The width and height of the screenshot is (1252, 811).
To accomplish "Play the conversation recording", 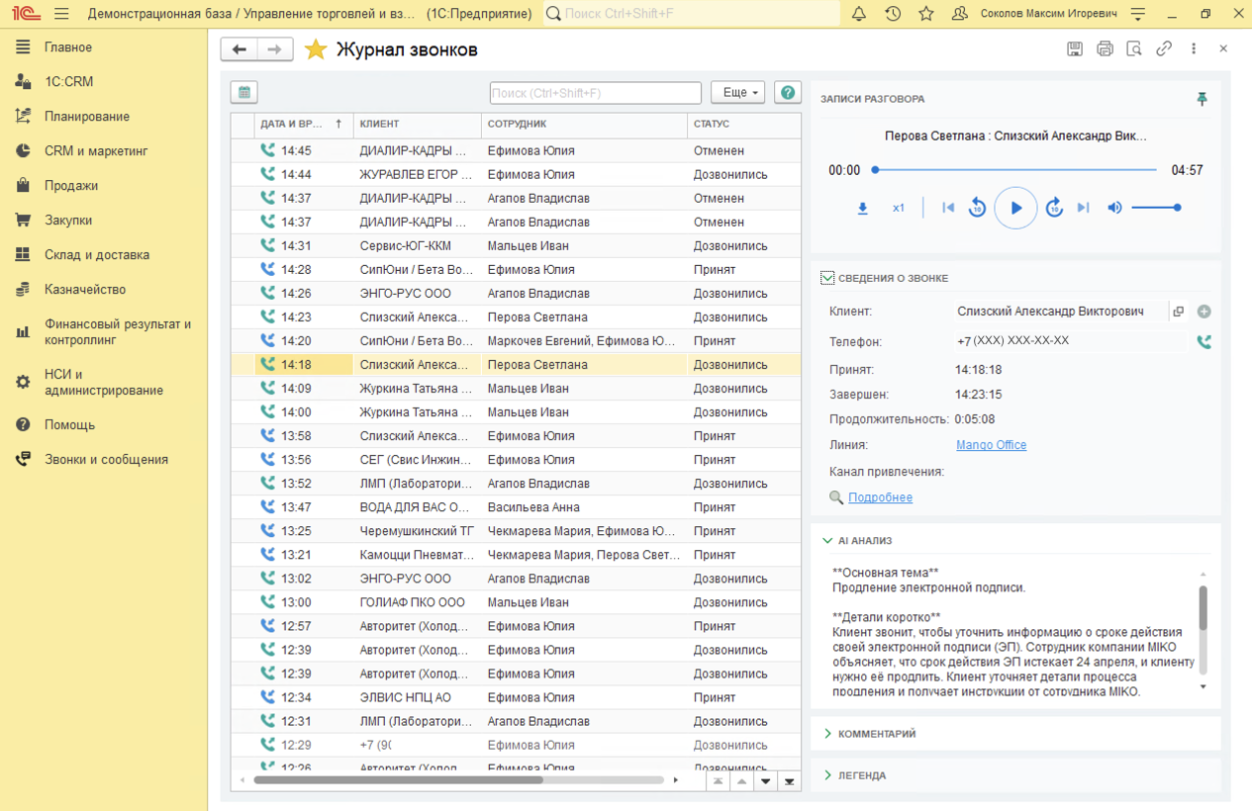I will [1015, 208].
